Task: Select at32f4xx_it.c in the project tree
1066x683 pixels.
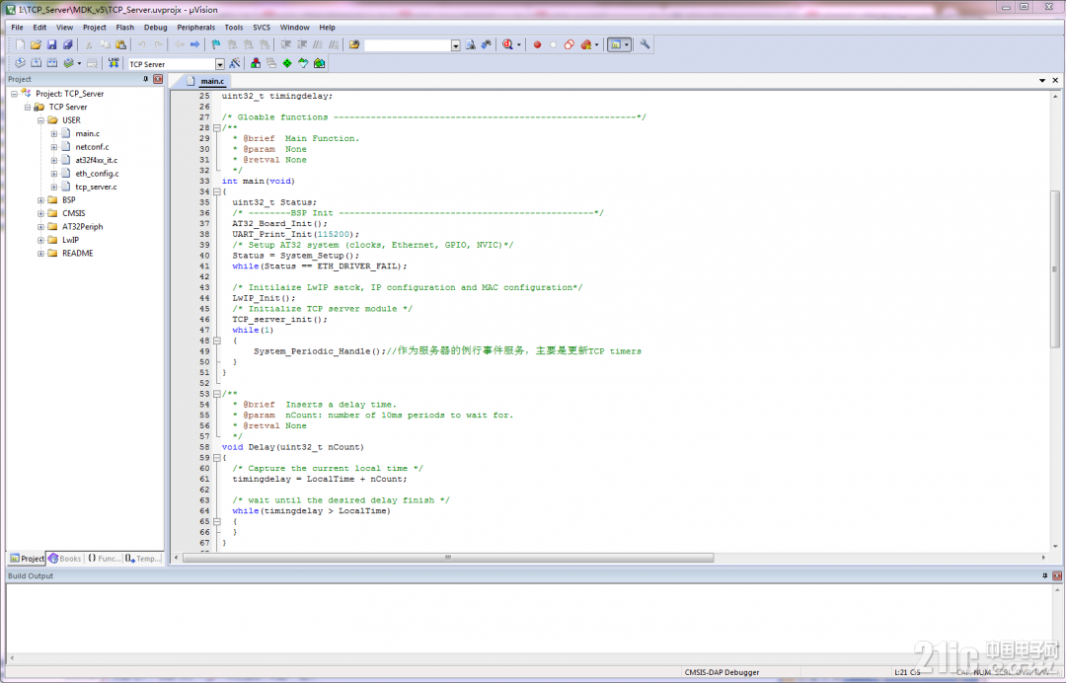Action: [x=96, y=160]
